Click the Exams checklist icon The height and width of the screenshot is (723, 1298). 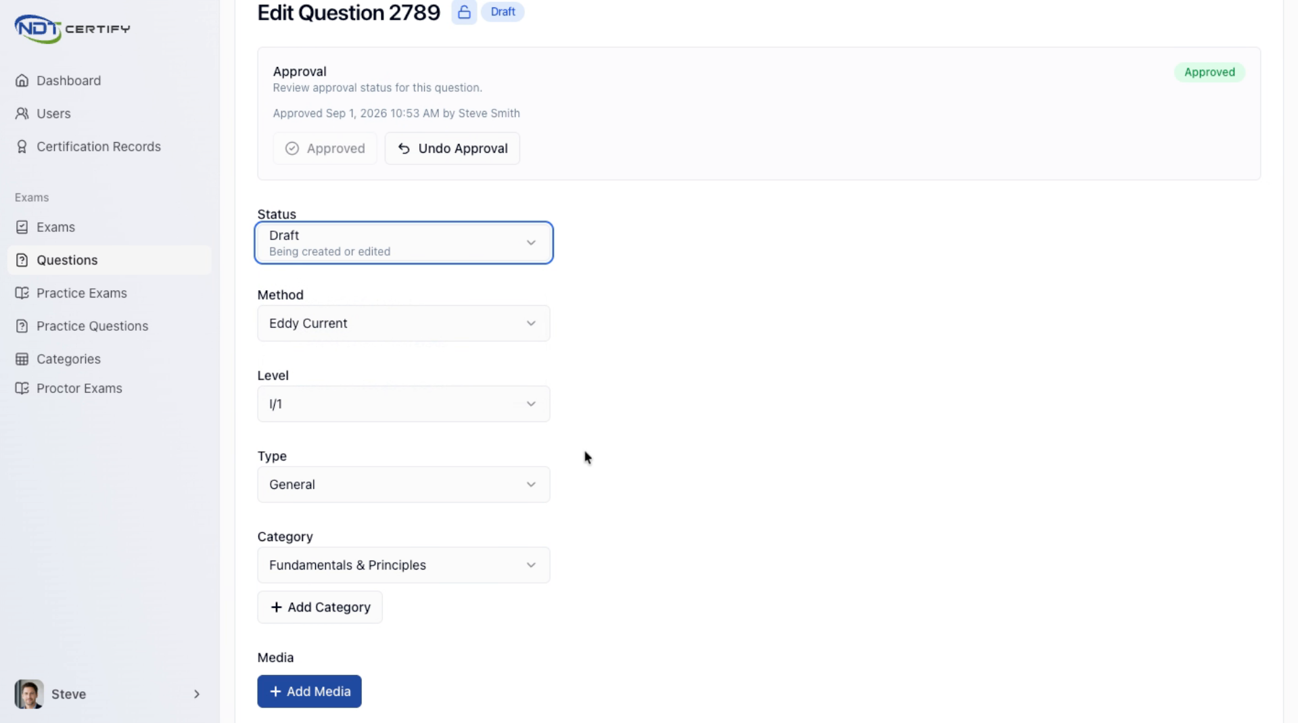pos(22,227)
